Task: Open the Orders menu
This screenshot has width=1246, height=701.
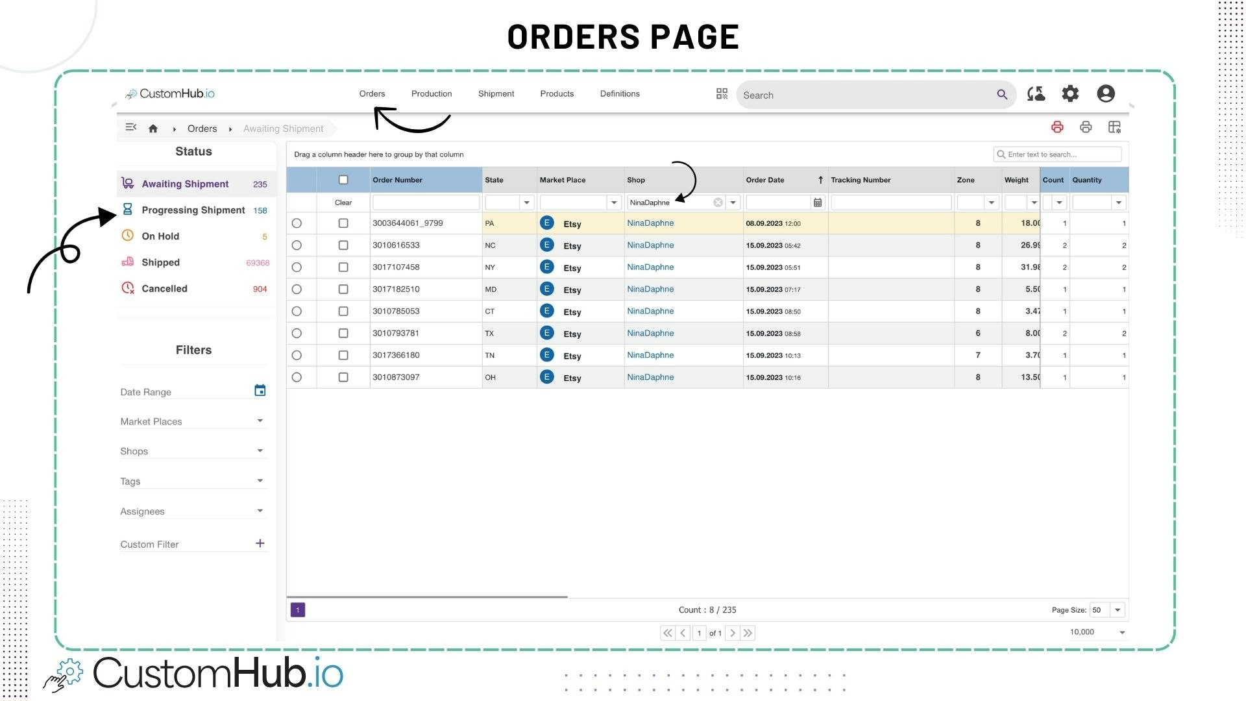Action: pos(372,93)
